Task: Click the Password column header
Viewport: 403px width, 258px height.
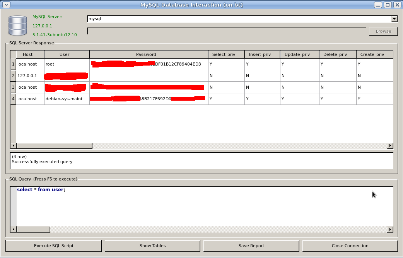Action: tap(146, 54)
